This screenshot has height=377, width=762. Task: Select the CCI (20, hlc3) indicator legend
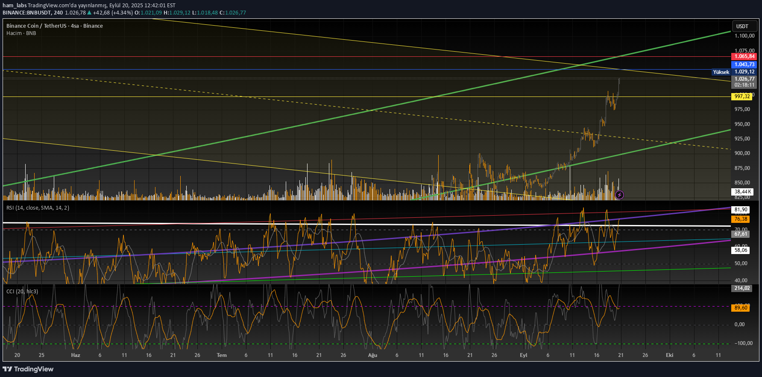pyautogui.click(x=22, y=291)
